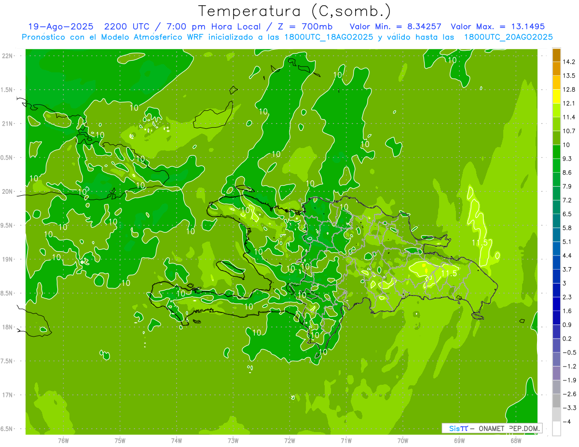Select the '19-Ago-2025' date text

(x=60, y=27)
